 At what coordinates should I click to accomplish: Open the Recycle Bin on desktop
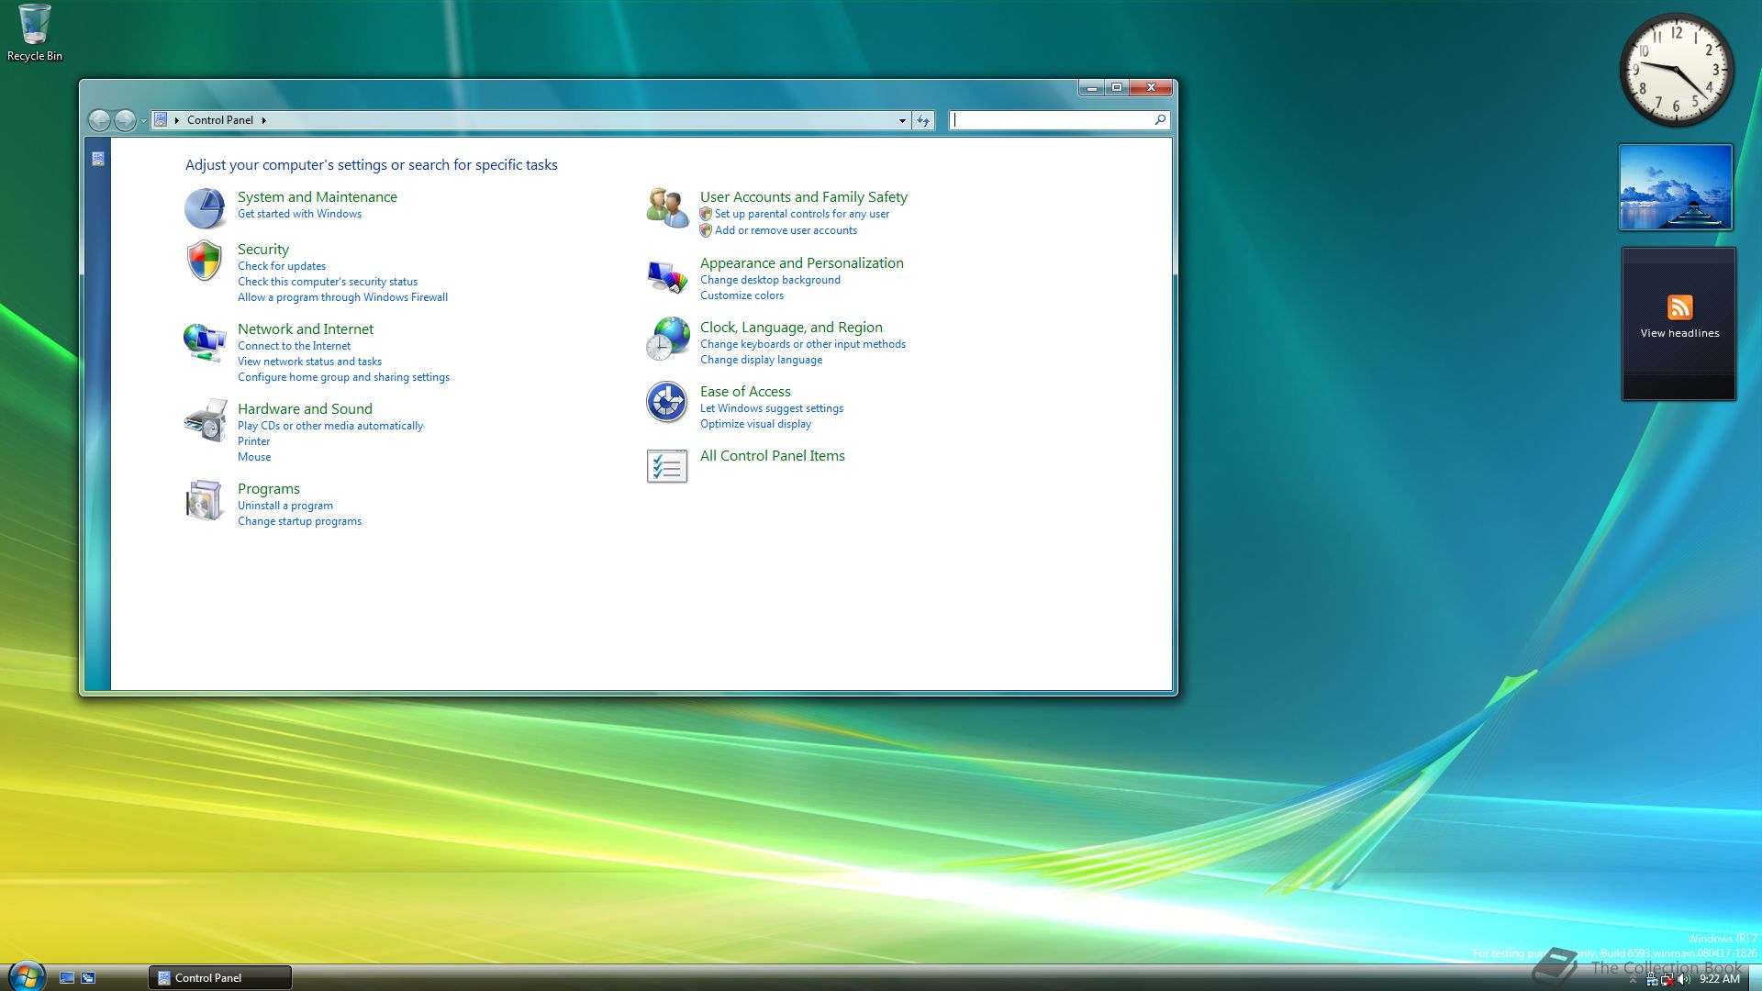tap(35, 32)
